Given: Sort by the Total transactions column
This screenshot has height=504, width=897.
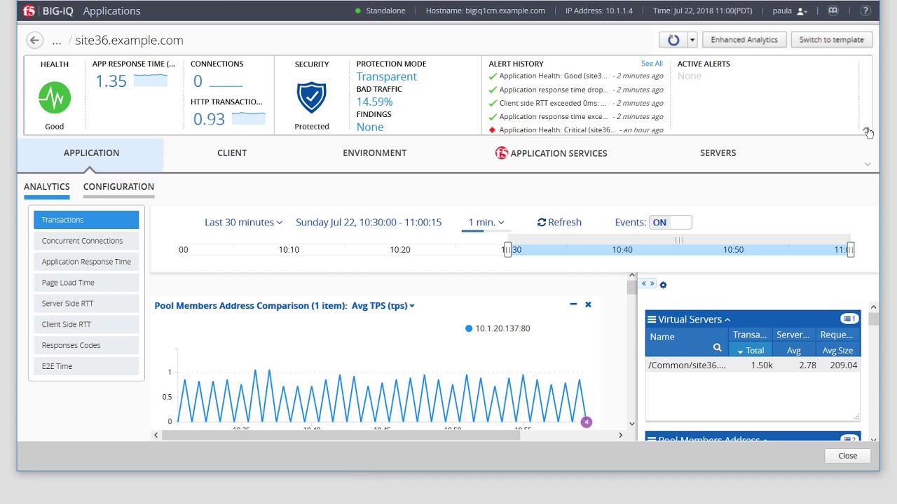Looking at the screenshot, I should [x=750, y=351].
